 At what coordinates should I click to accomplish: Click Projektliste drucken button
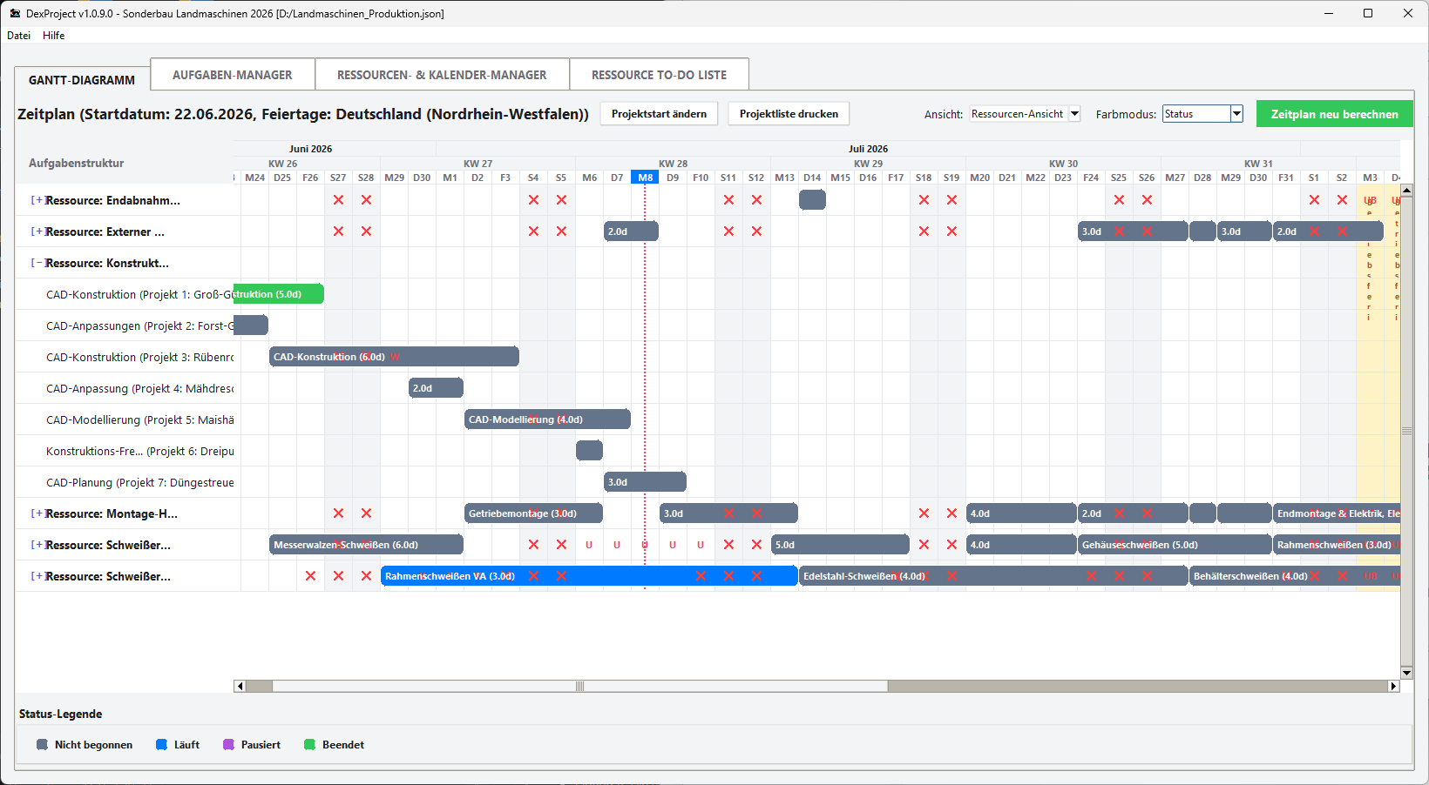tap(789, 114)
